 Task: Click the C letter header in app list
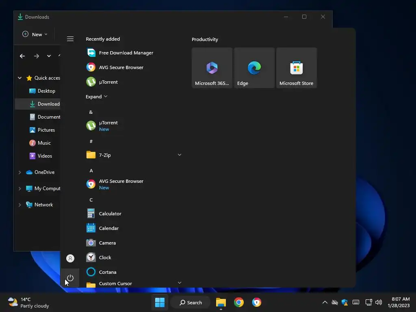coord(91,200)
